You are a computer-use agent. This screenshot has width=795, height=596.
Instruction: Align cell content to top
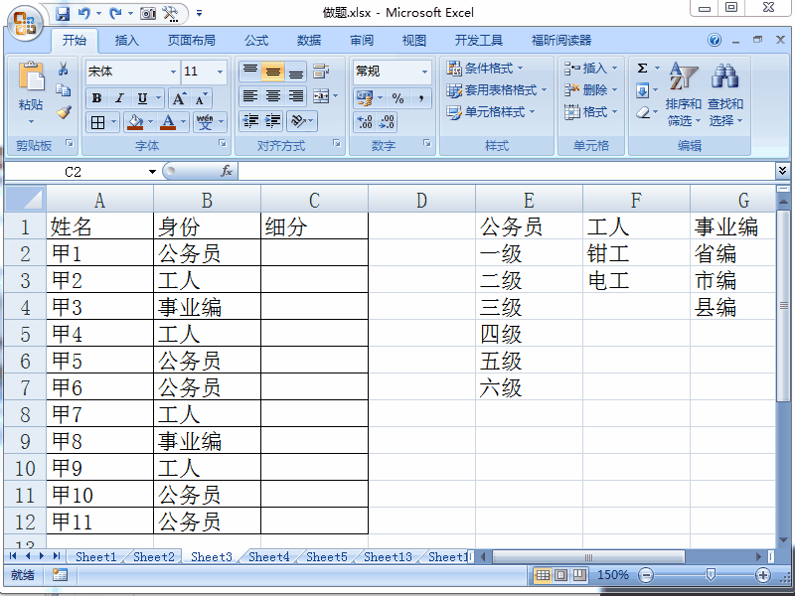tap(250, 72)
